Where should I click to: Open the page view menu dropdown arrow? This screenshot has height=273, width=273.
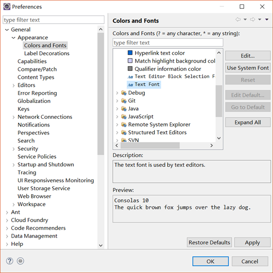coord(267,19)
